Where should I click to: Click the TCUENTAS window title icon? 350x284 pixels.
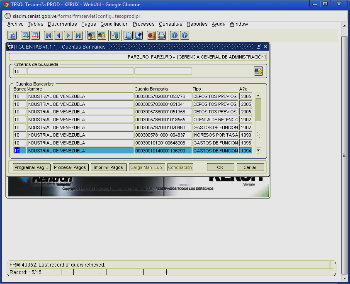click(10, 47)
